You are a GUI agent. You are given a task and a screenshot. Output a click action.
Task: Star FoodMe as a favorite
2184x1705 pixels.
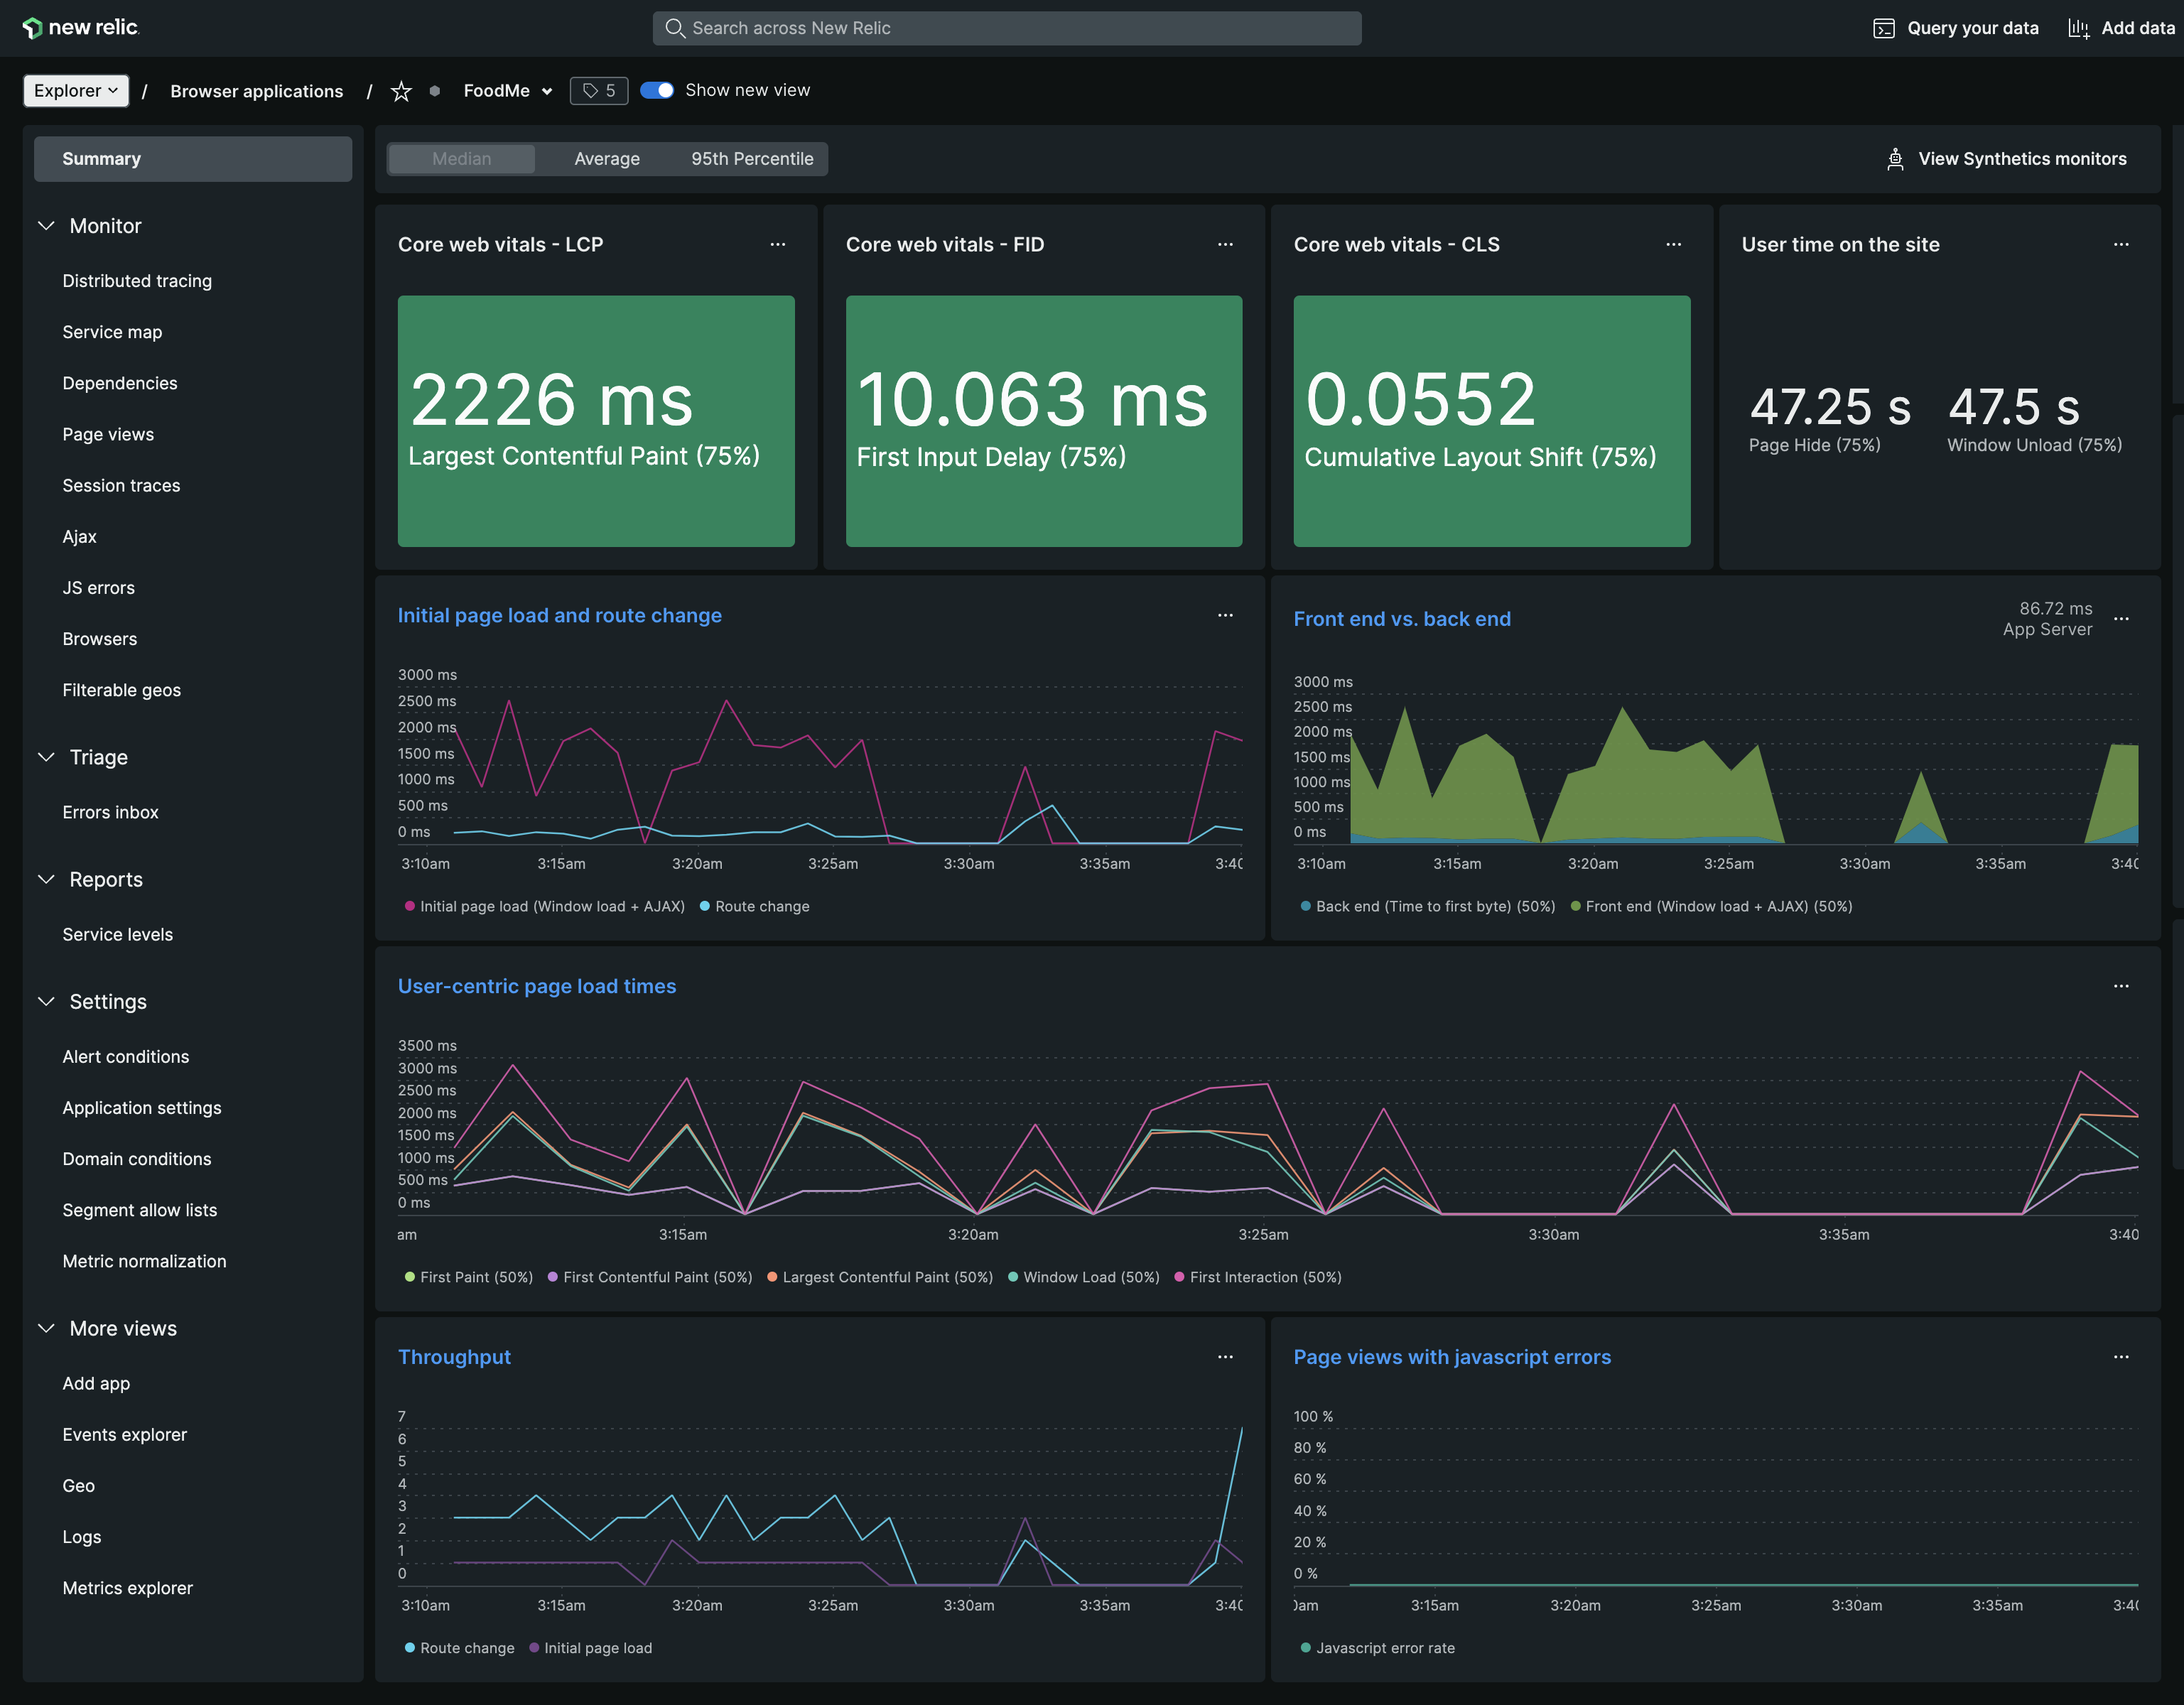pyautogui.click(x=401, y=91)
